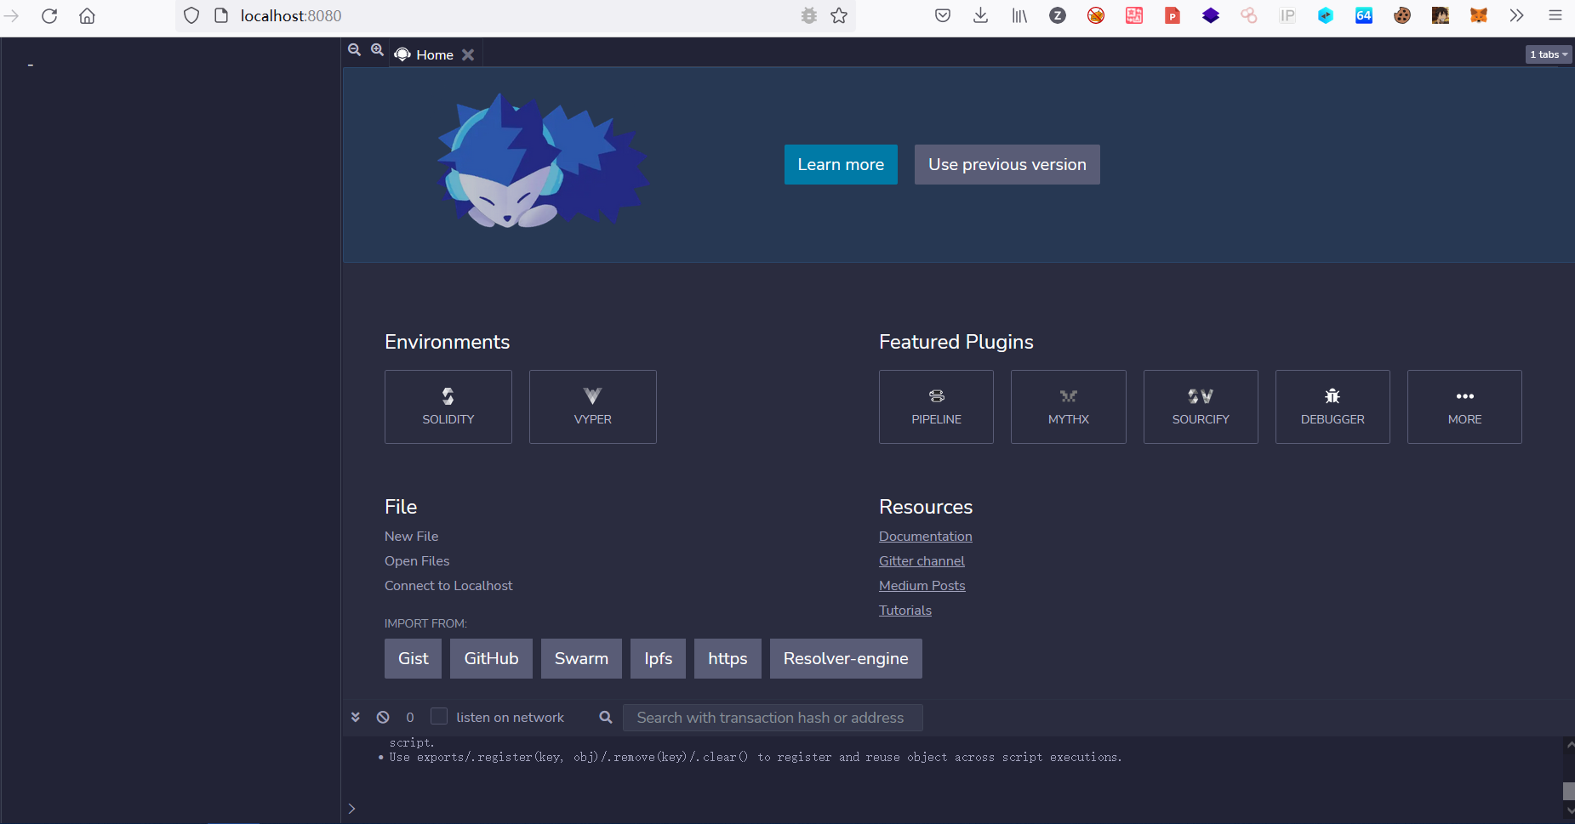Click the localhost:8080 address bar
1575x824 pixels.
(516, 15)
